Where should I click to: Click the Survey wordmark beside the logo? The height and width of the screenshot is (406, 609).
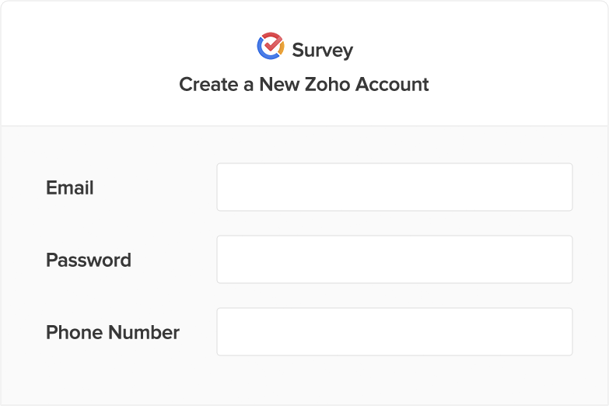pos(322,51)
